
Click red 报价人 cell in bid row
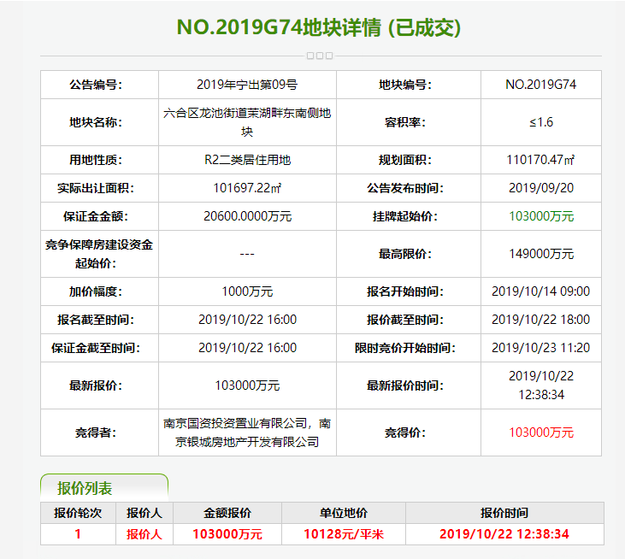click(144, 534)
